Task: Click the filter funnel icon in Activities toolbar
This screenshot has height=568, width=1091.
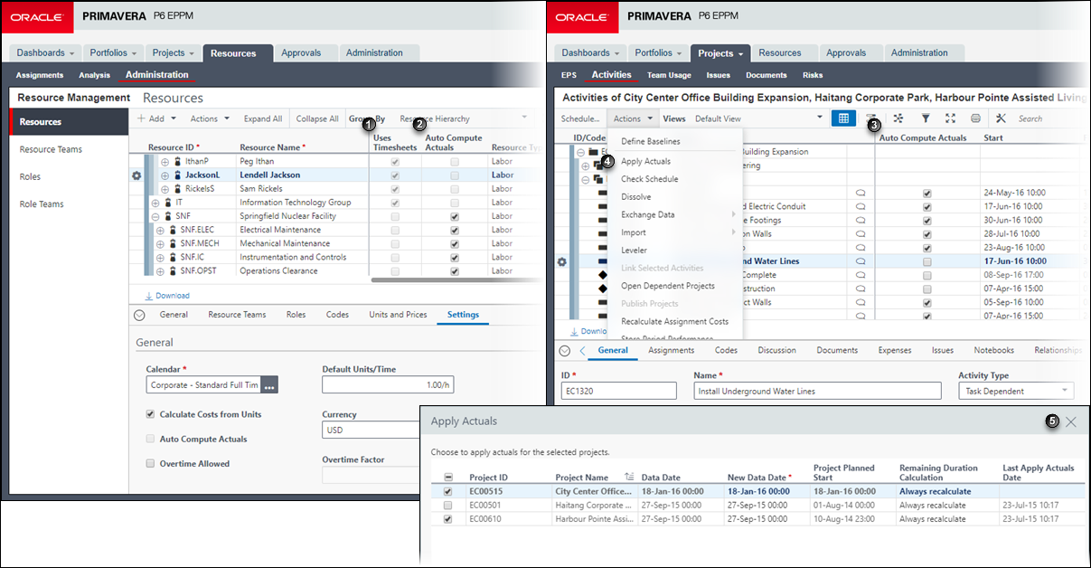Action: coord(926,118)
